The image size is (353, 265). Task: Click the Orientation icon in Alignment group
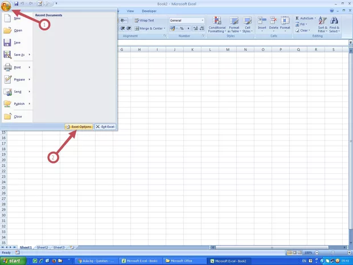click(123, 21)
